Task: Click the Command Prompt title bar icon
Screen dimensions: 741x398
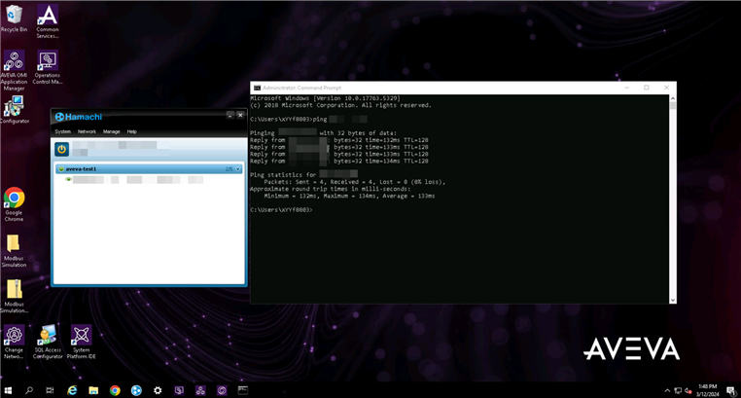Action: [257, 88]
